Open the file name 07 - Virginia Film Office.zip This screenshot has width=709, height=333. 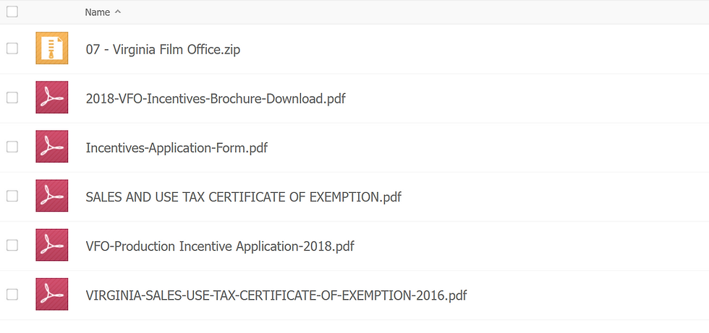pos(163,49)
